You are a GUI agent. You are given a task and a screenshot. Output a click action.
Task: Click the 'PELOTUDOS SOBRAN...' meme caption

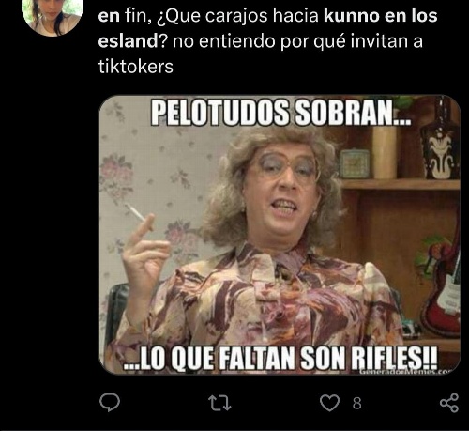click(x=281, y=113)
